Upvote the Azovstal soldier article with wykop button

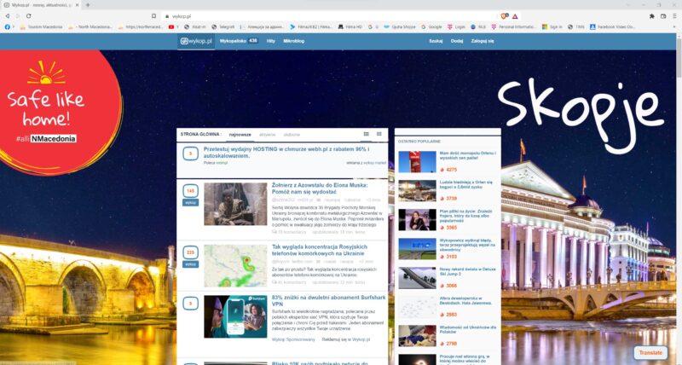(x=190, y=202)
